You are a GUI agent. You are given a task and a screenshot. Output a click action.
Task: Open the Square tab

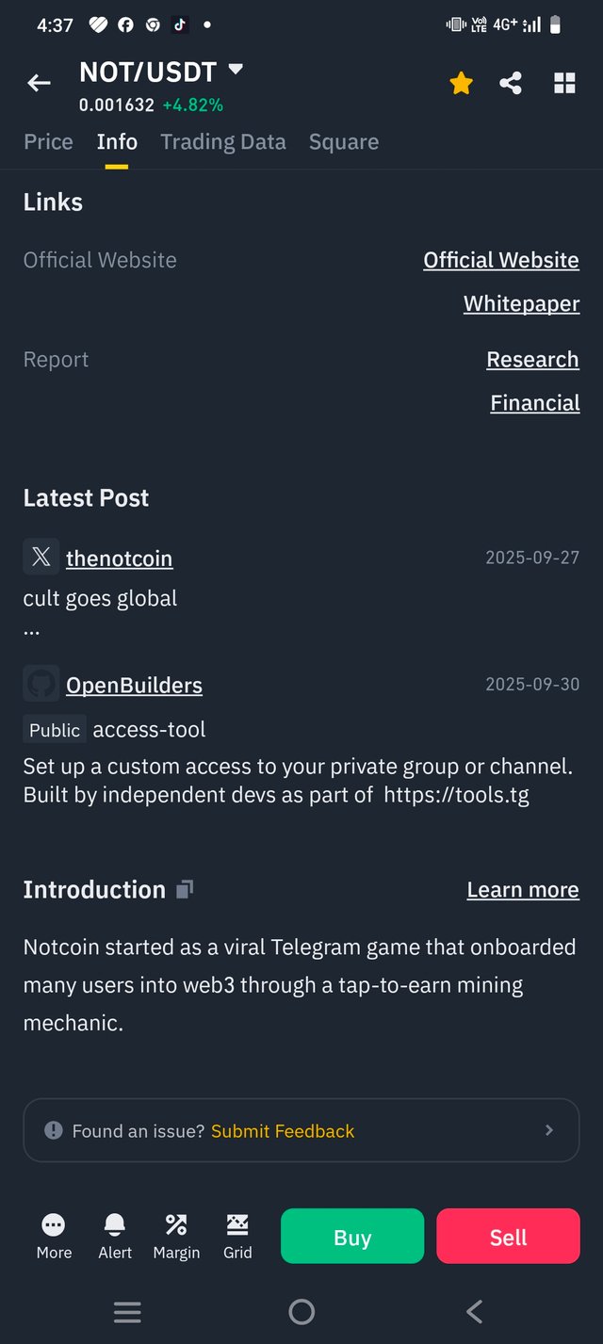[x=343, y=142]
